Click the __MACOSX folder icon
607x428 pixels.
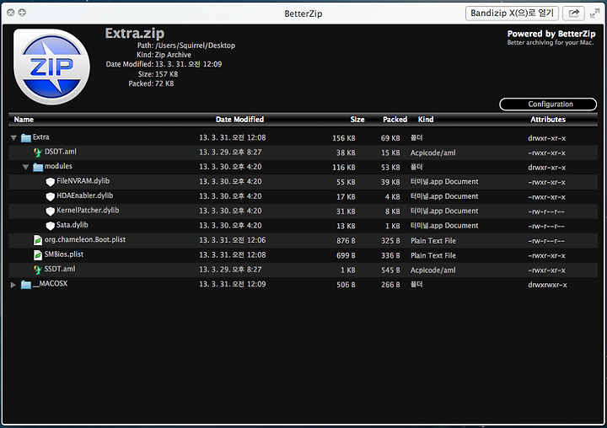tap(26, 285)
